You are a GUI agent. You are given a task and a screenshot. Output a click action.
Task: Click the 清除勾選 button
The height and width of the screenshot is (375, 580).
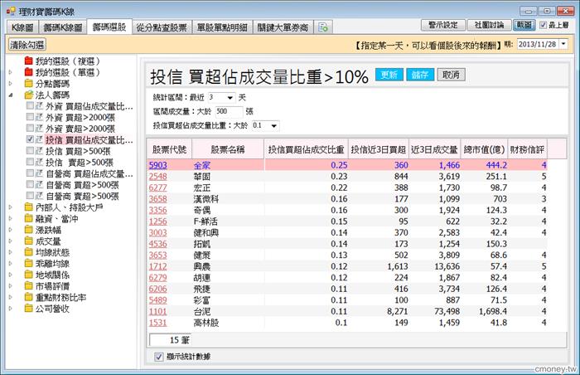point(27,45)
